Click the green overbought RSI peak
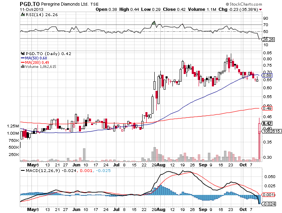Image resolution: width=282 pixels, height=213 pixels. (154, 23)
